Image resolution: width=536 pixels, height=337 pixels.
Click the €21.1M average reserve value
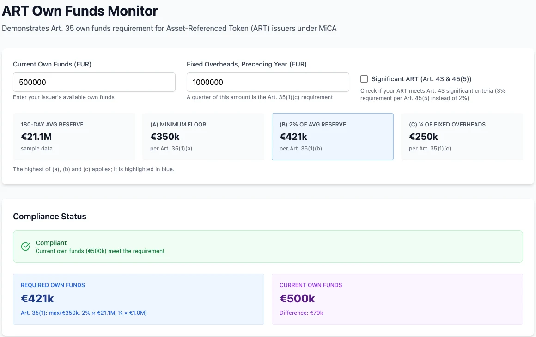[x=37, y=137]
